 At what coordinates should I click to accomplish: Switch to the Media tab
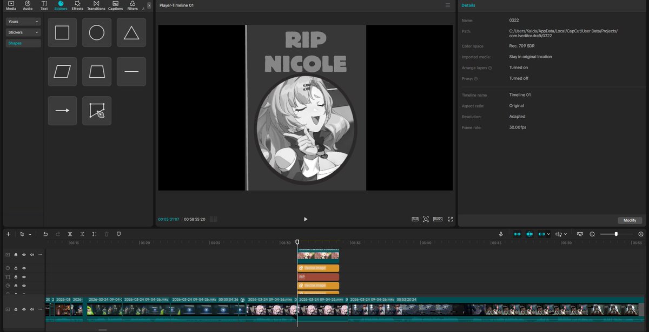(11, 5)
